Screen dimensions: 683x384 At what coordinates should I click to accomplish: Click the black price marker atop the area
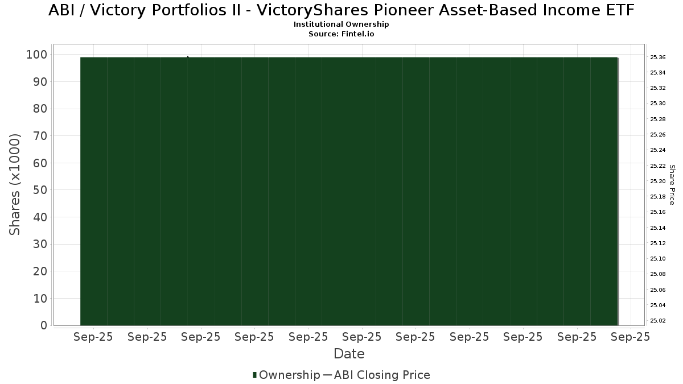click(x=188, y=57)
